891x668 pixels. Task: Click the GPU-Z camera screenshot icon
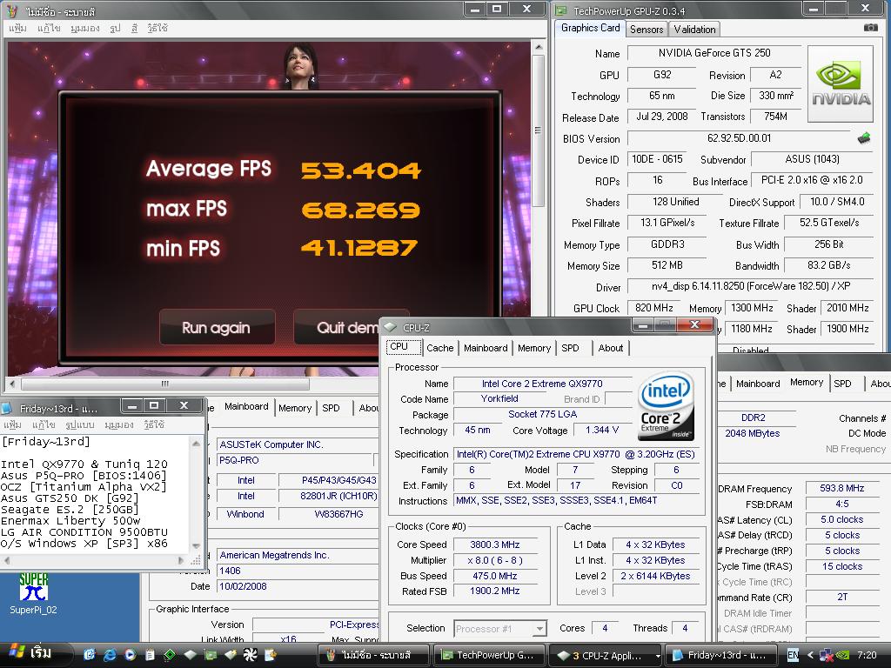(x=870, y=27)
